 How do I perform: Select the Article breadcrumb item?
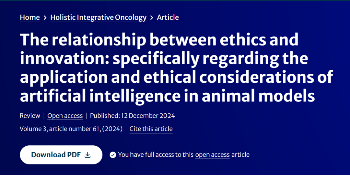coord(168,17)
